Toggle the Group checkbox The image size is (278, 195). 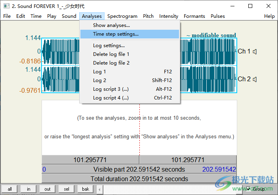(x=248, y=189)
